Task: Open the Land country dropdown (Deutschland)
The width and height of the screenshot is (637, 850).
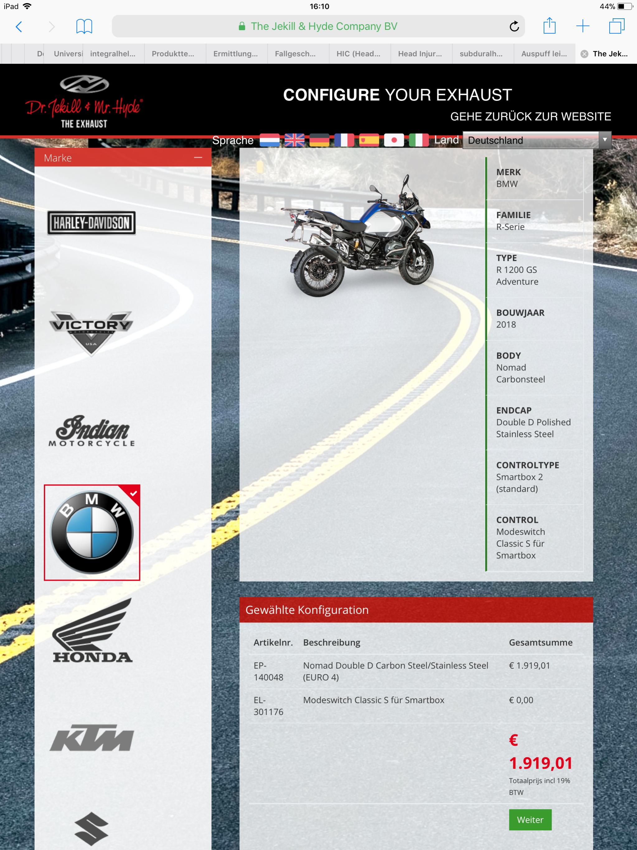Action: point(536,140)
